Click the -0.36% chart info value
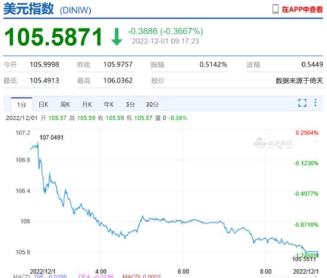 (178, 118)
